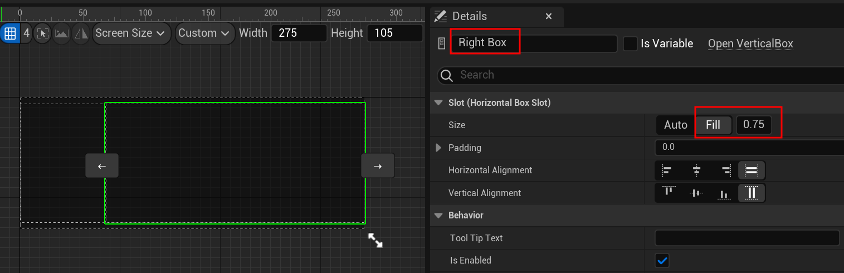The width and height of the screenshot is (844, 273).
Task: Click the Width input field 275
Action: pyautogui.click(x=299, y=33)
